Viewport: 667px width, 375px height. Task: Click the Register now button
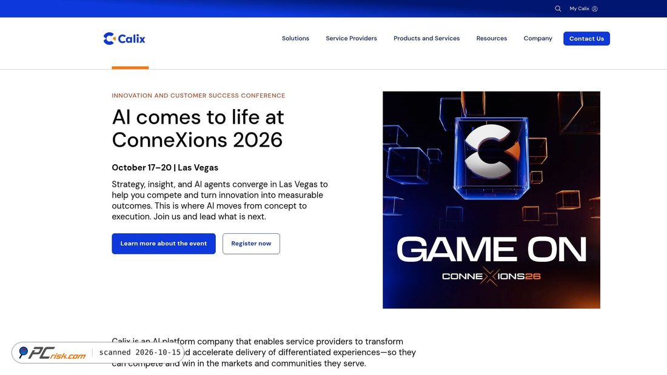[x=251, y=244]
